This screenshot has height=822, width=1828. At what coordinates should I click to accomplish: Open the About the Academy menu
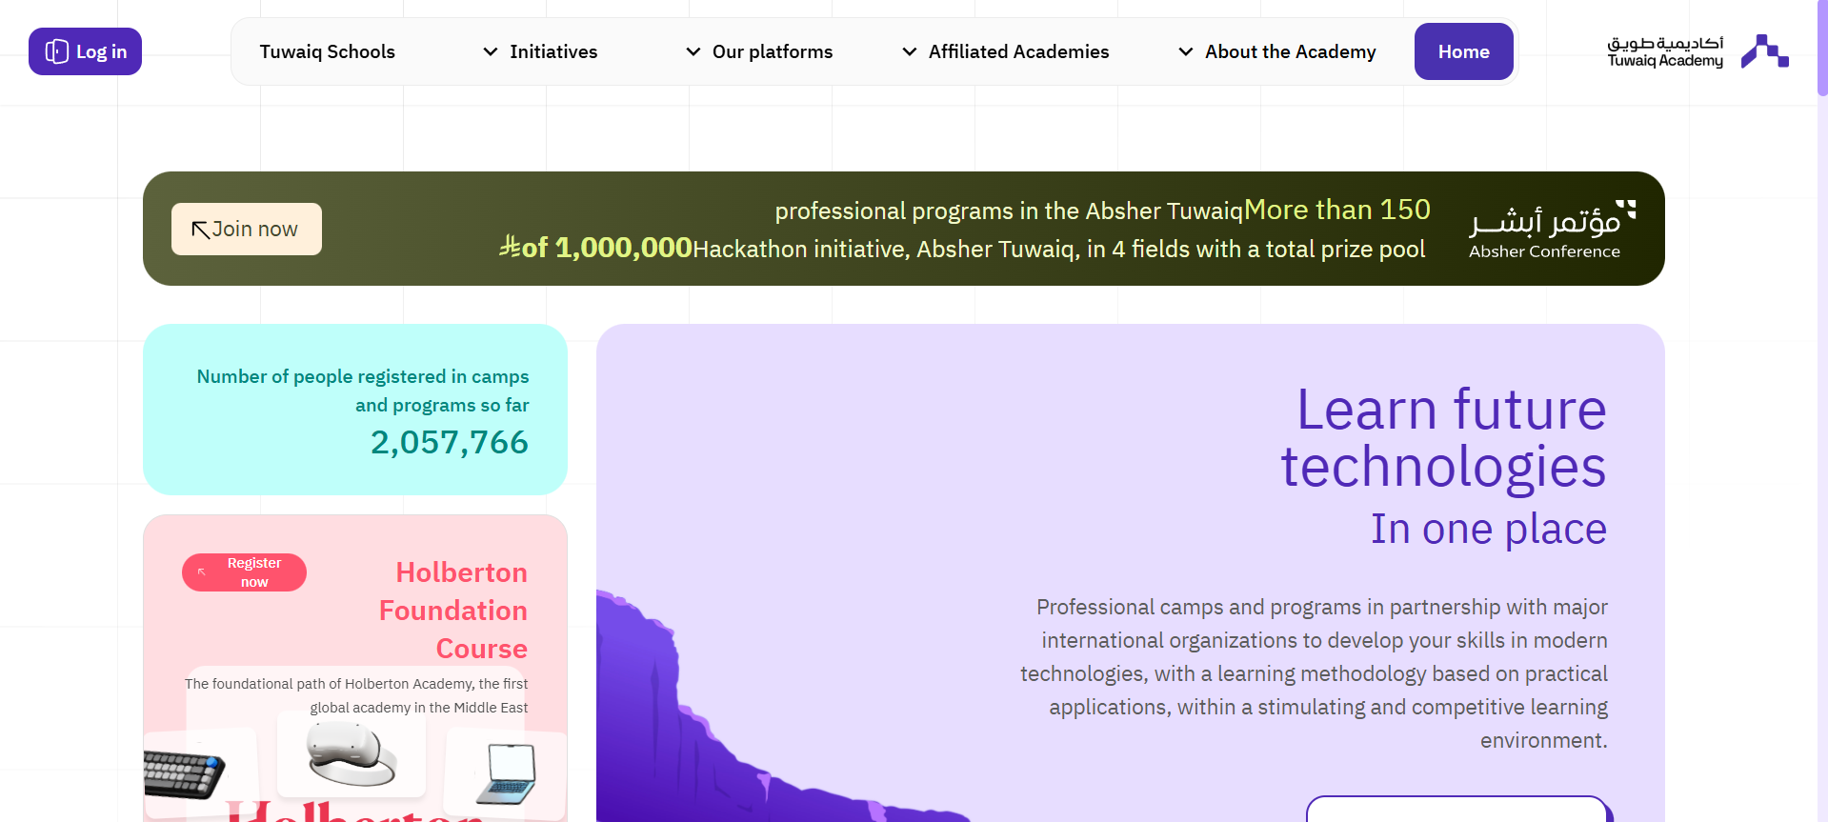click(x=1291, y=51)
